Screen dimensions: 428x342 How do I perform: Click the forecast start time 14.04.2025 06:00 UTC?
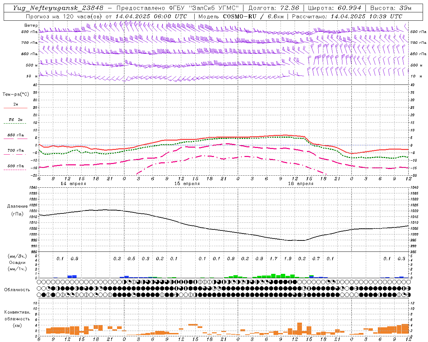pyautogui.click(x=151, y=16)
